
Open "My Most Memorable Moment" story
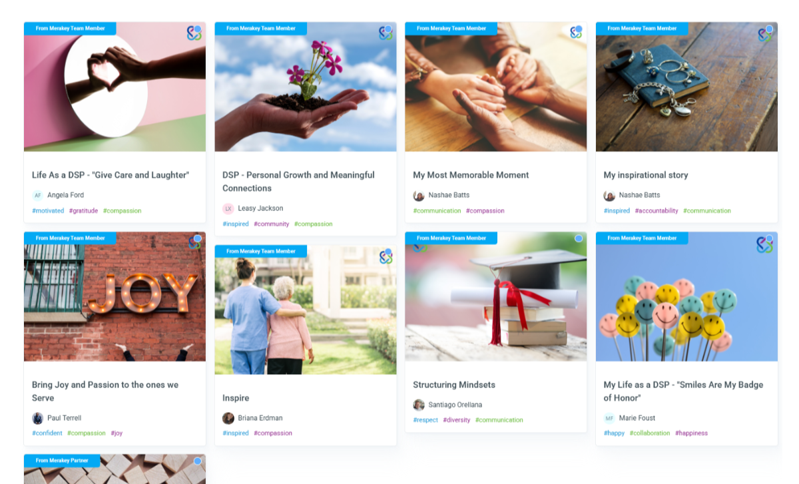(471, 175)
